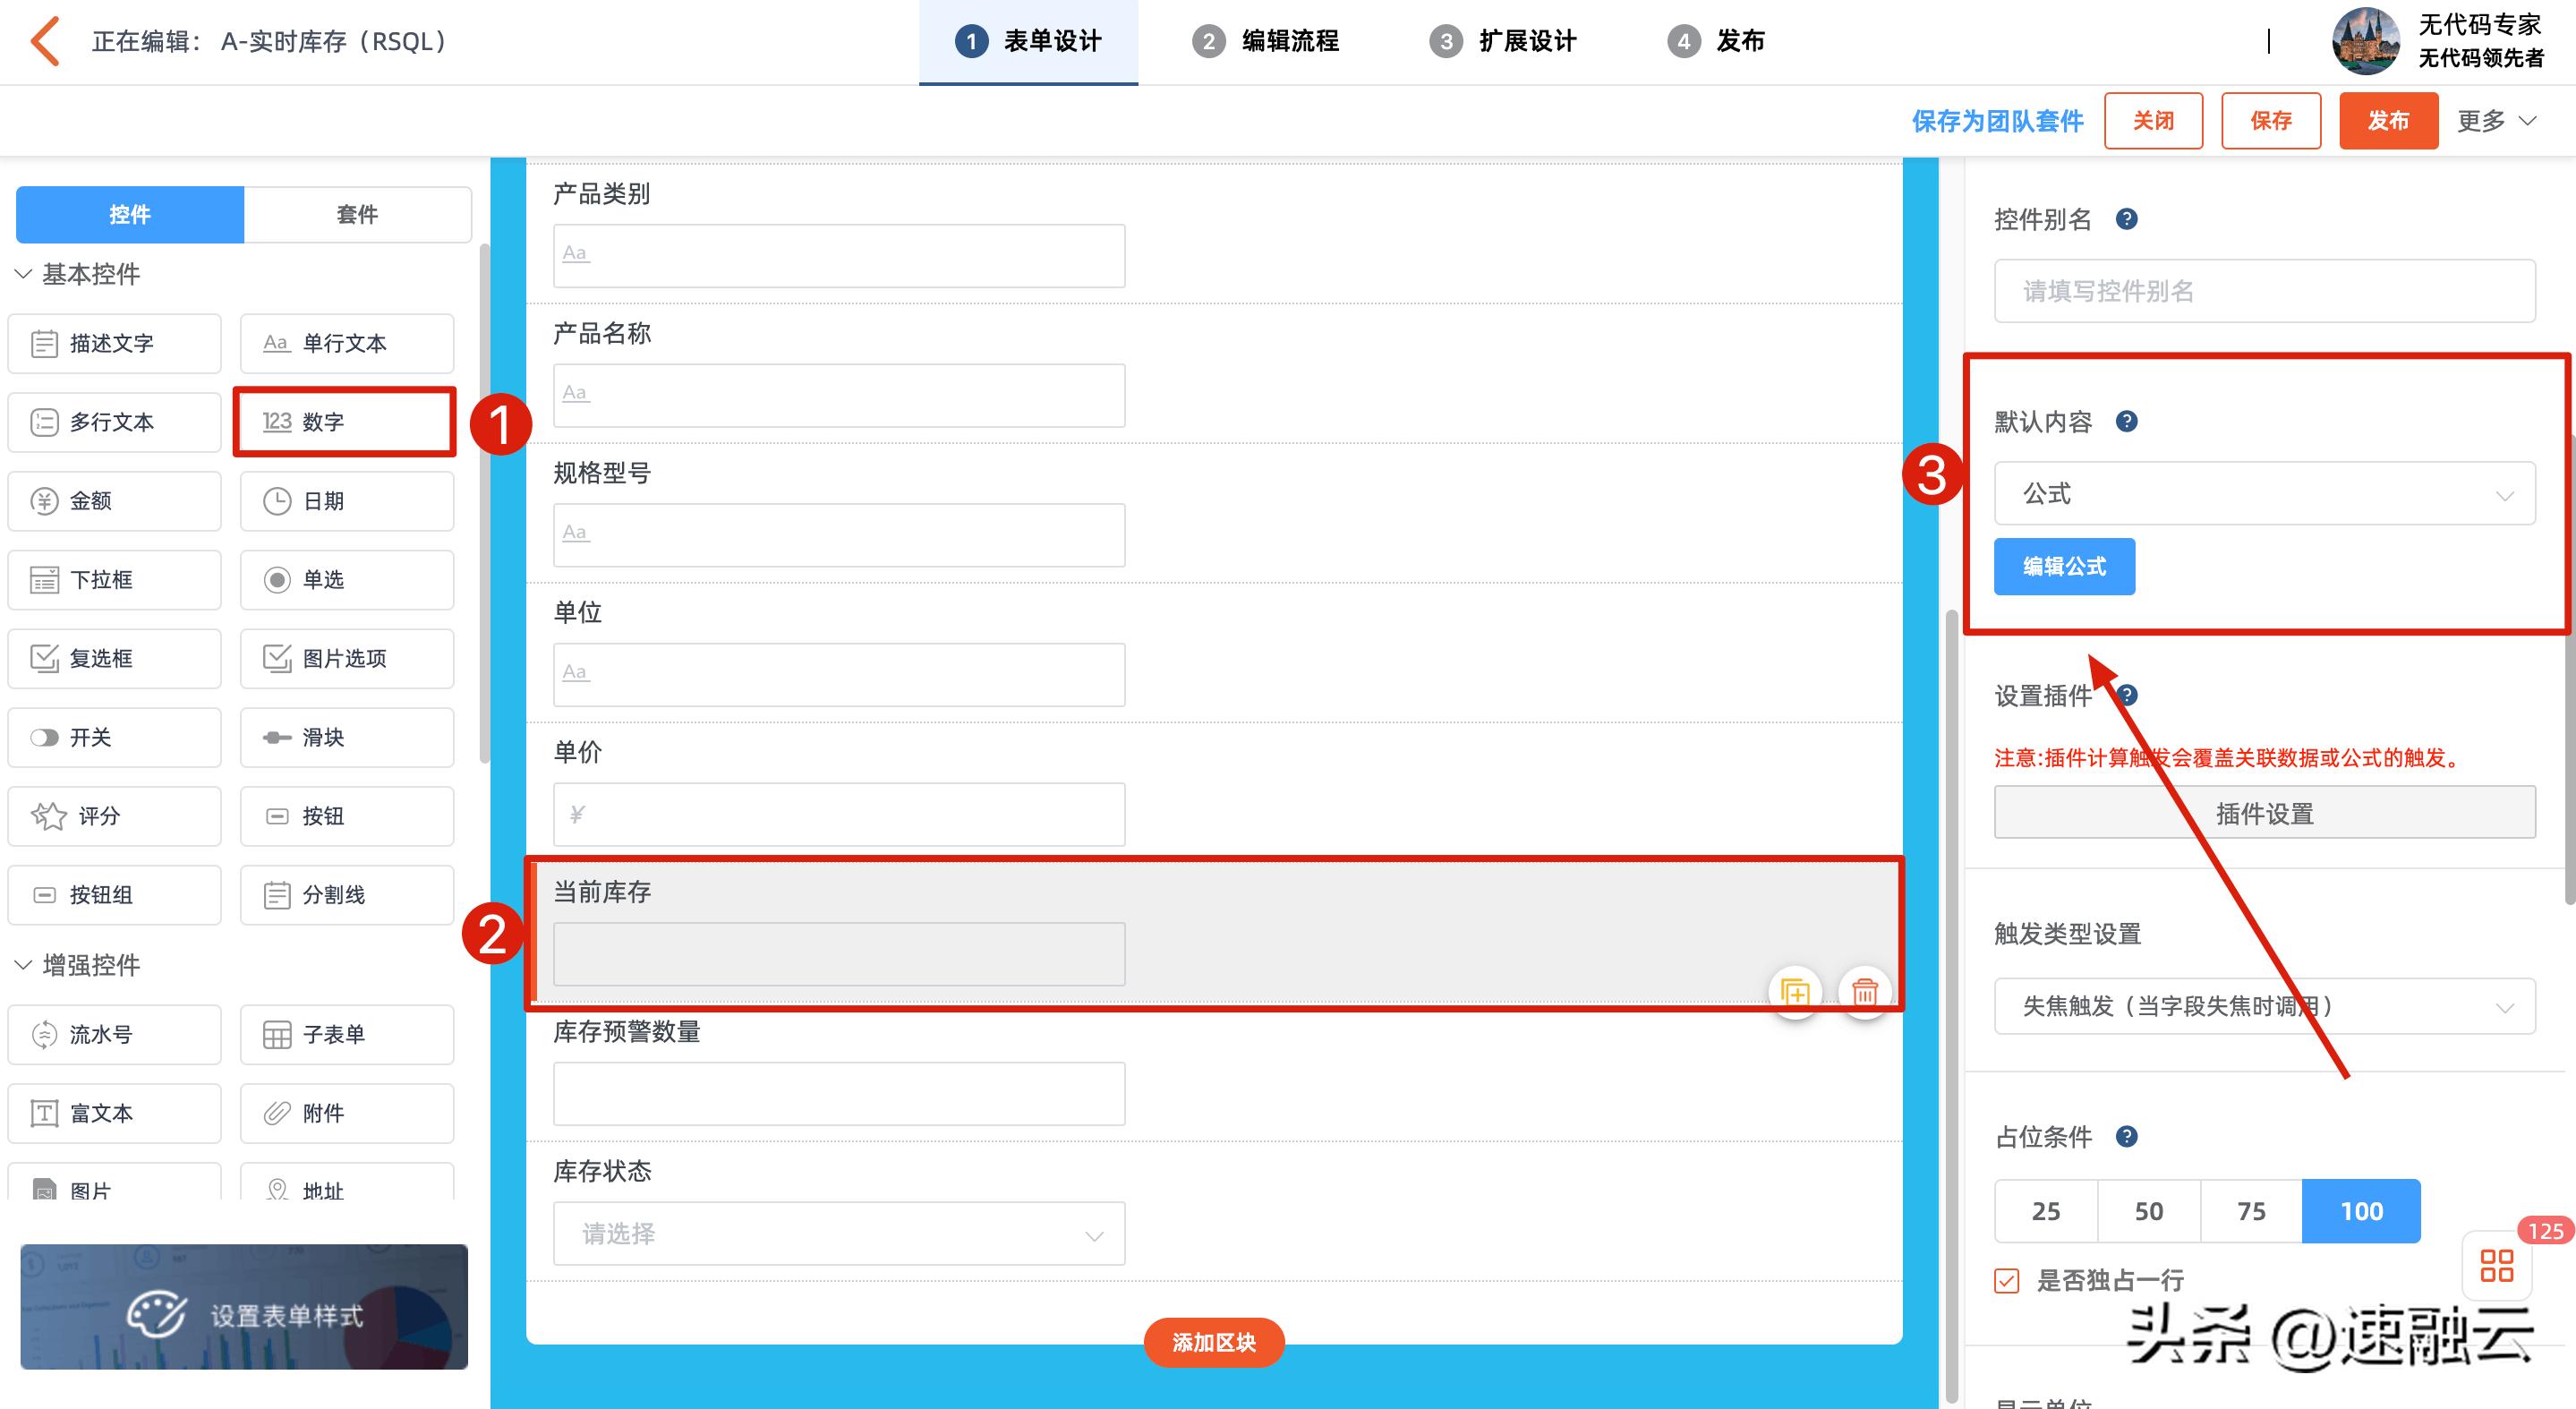Switch to the 套件 tab
2576x1409 pixels.
click(357, 214)
